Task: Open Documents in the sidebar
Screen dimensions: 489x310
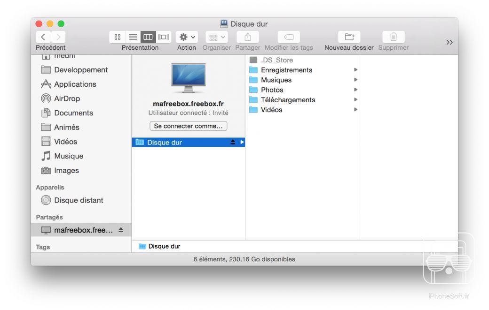Action: tap(81, 113)
